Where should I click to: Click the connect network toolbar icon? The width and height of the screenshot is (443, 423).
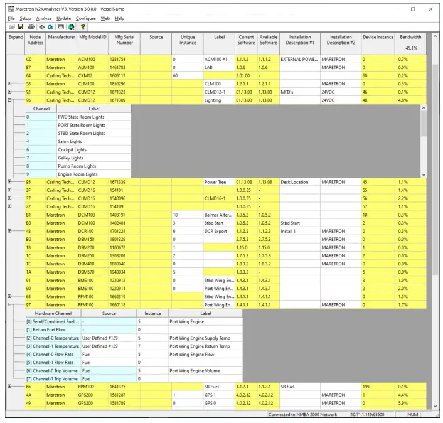point(42,27)
